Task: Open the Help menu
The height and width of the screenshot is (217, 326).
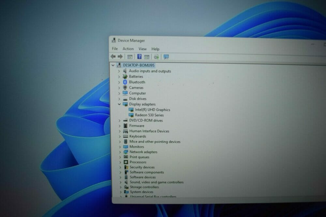Action: [155, 49]
